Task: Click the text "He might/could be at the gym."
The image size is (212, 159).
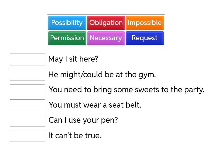Action: [102, 75]
